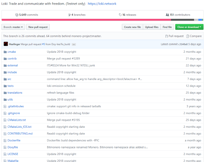Click Haafingar's avatar thumbnail
Screen dimensions: 207x162
pos(6,44)
